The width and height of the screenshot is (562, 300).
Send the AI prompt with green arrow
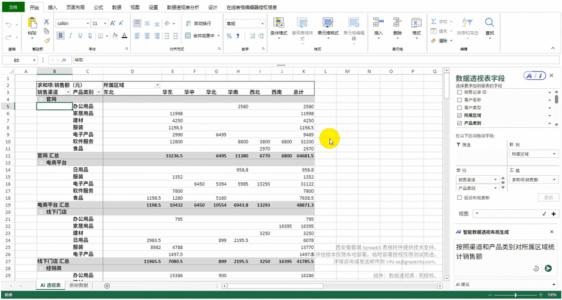pyautogui.click(x=548, y=268)
